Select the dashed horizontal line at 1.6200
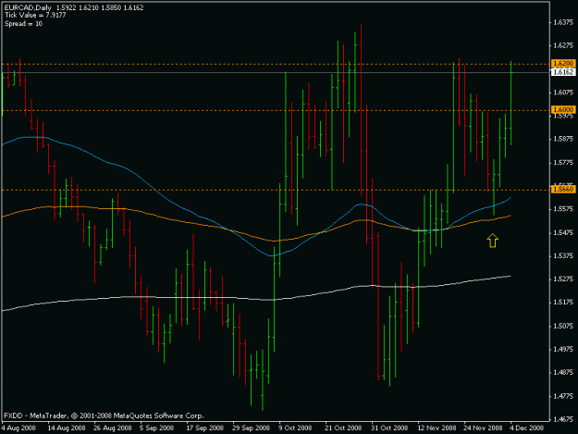578x434 pixels. click(276, 64)
